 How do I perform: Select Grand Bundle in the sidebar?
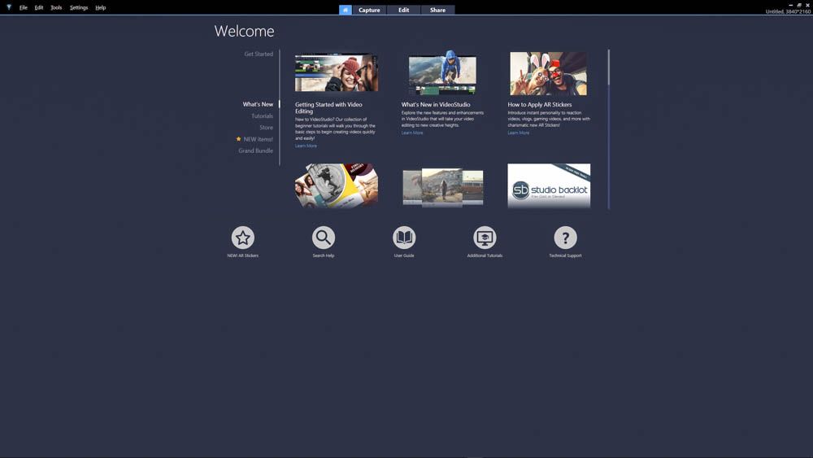point(255,151)
